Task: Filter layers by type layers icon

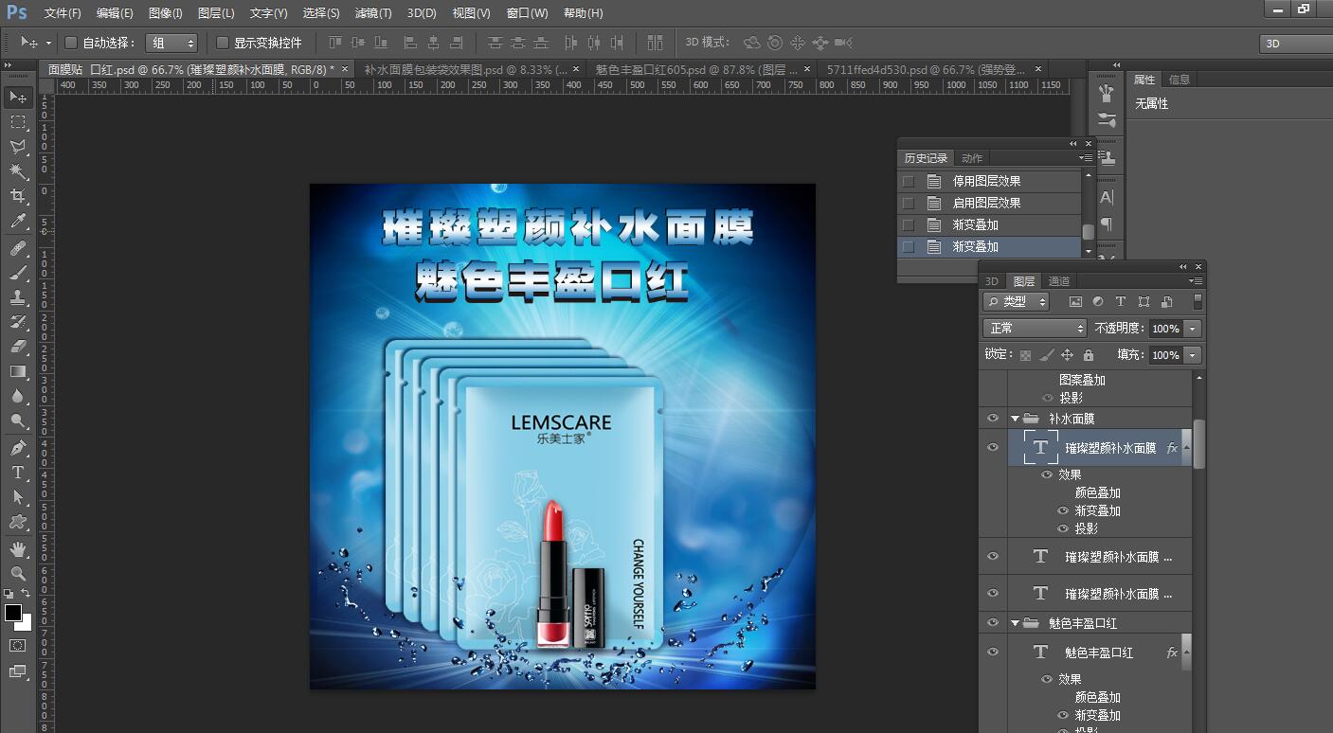Action: (1121, 301)
